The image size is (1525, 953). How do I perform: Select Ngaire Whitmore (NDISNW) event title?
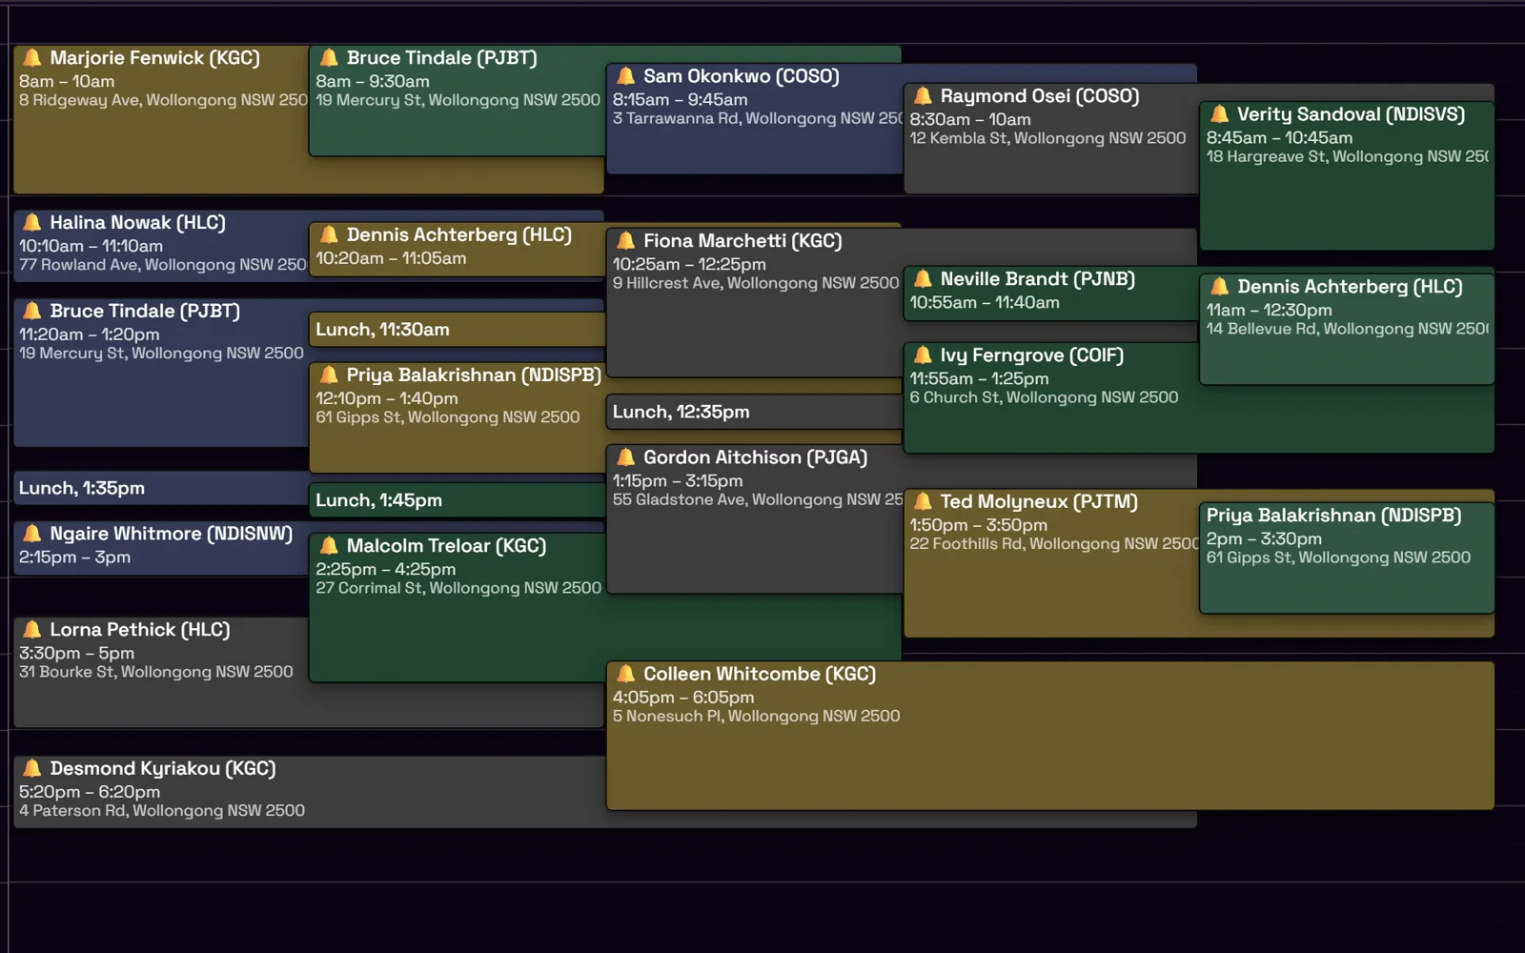tap(172, 534)
